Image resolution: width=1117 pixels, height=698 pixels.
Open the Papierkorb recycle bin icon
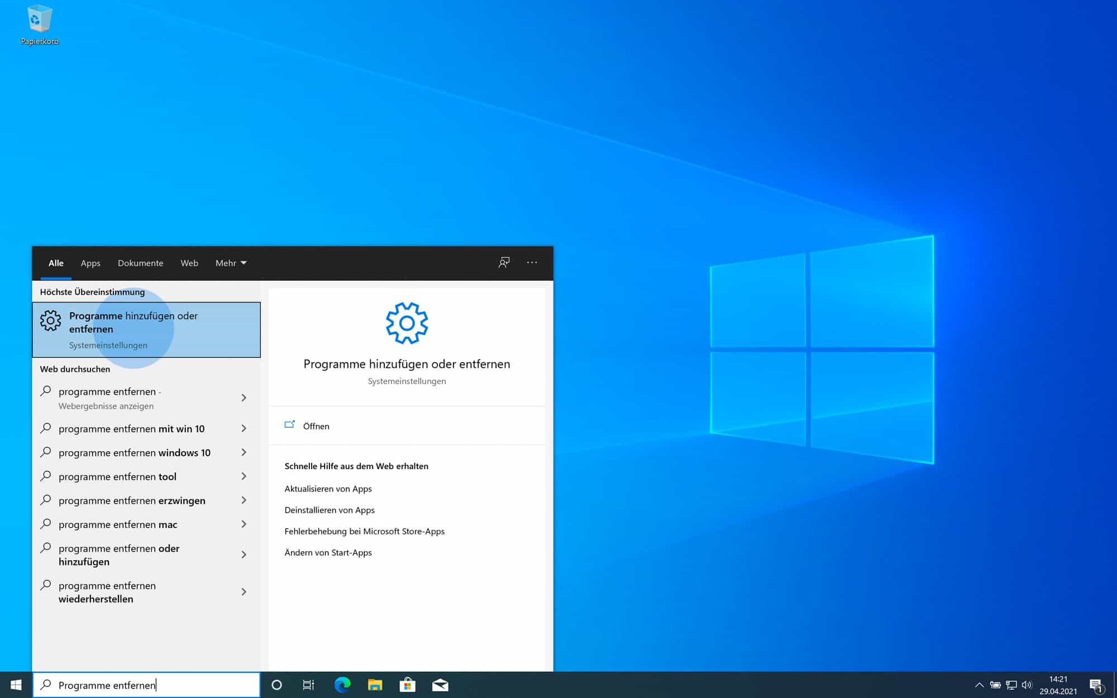pyautogui.click(x=39, y=25)
